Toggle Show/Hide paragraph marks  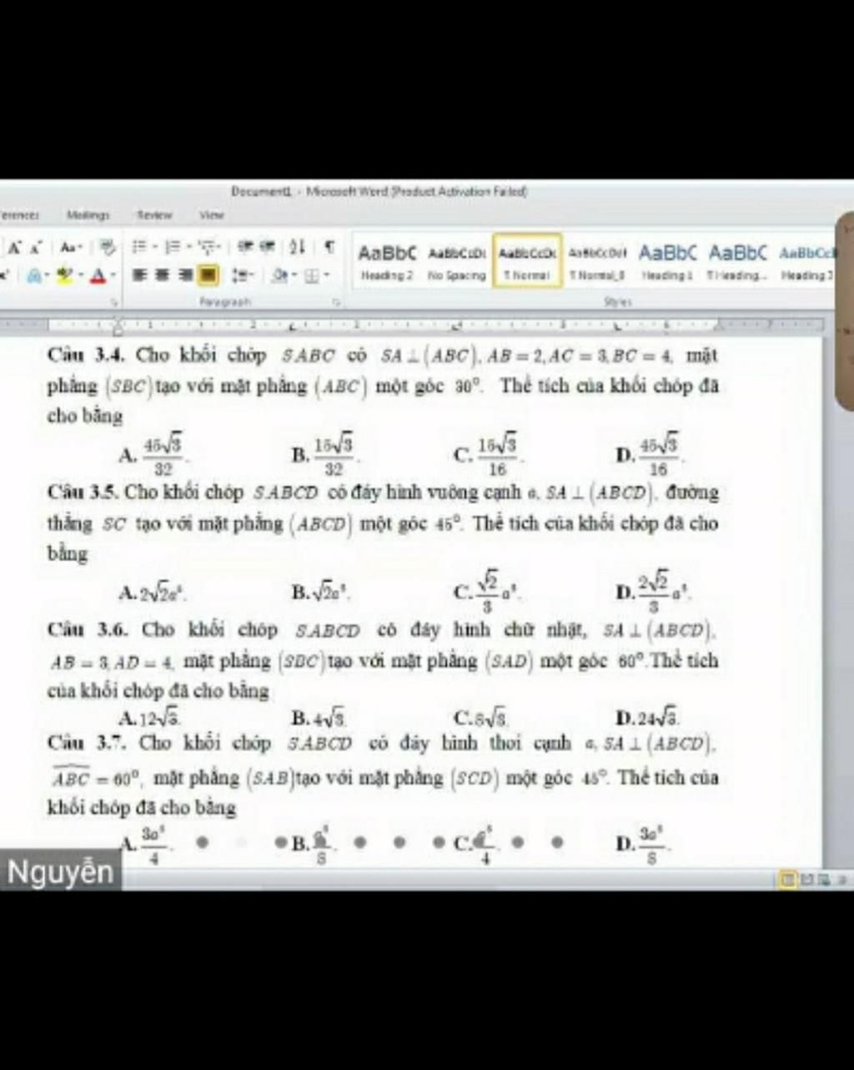(x=330, y=248)
